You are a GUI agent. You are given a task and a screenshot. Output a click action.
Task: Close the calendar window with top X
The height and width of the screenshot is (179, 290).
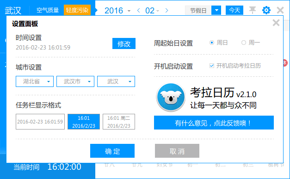(280, 10)
